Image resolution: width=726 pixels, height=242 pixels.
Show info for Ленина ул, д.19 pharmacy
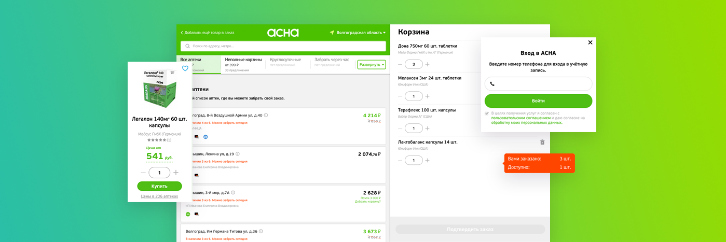click(x=238, y=154)
